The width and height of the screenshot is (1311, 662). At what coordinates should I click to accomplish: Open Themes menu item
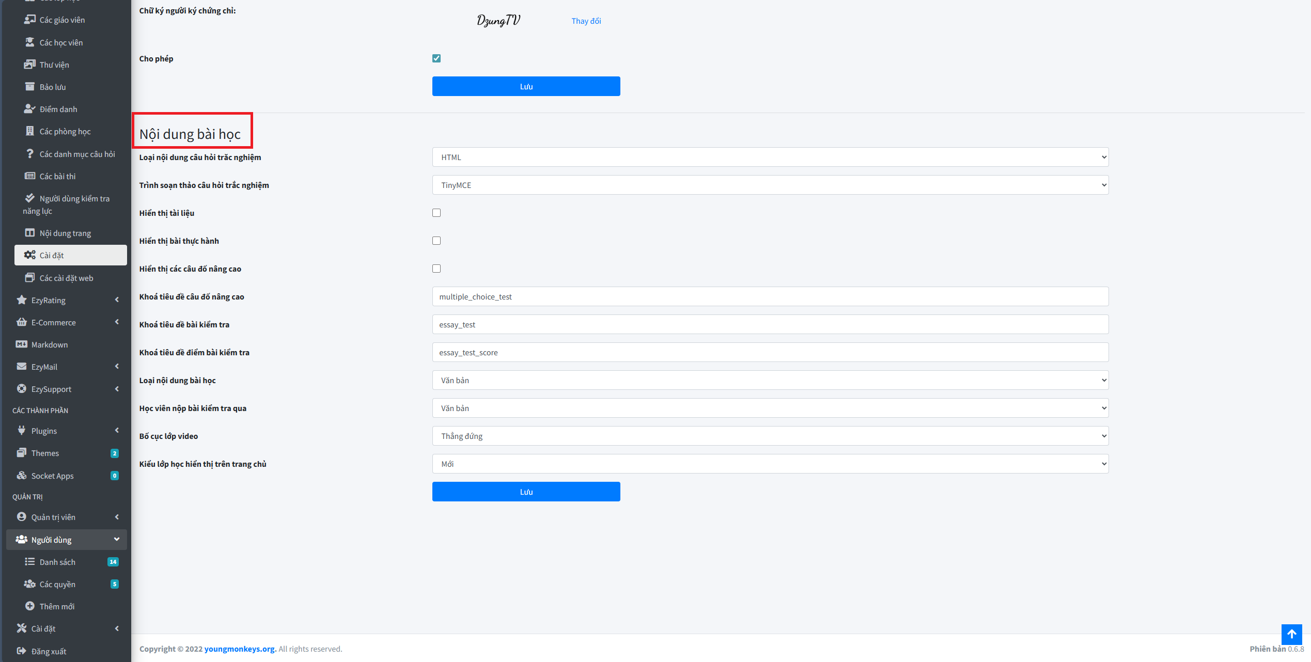tap(45, 453)
